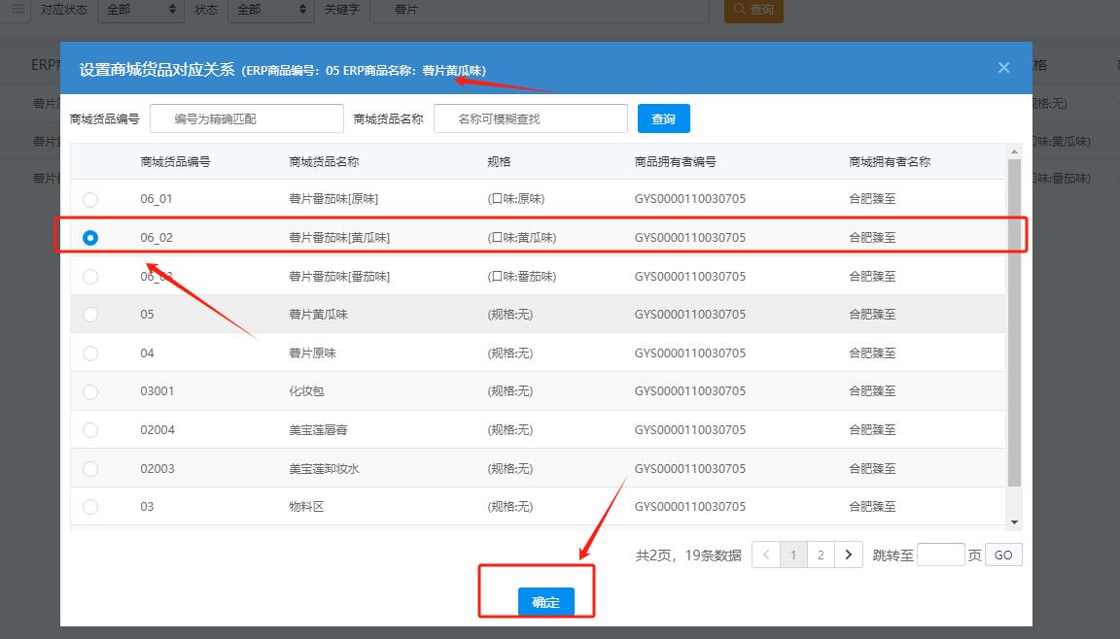Go to previous page arrow
Image resolution: width=1120 pixels, height=639 pixels.
tap(766, 555)
